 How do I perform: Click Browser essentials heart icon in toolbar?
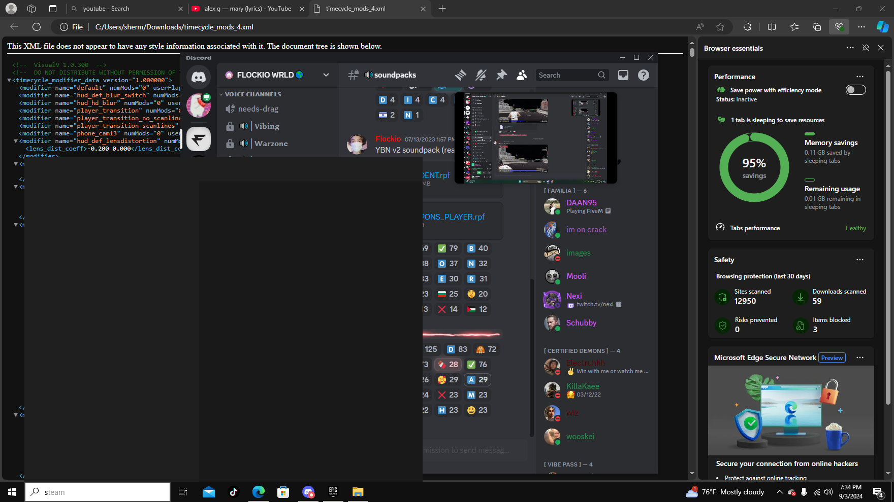839,27
